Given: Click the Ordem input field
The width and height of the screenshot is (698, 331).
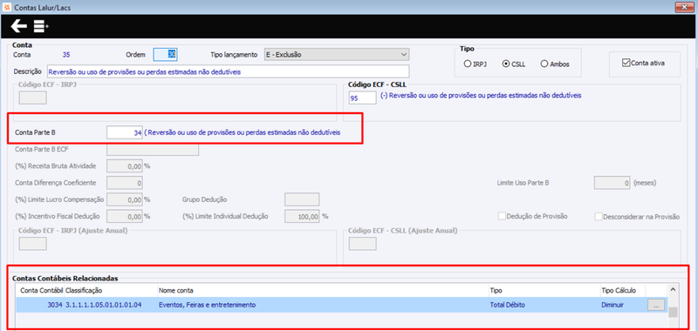Looking at the screenshot, I should [x=166, y=55].
